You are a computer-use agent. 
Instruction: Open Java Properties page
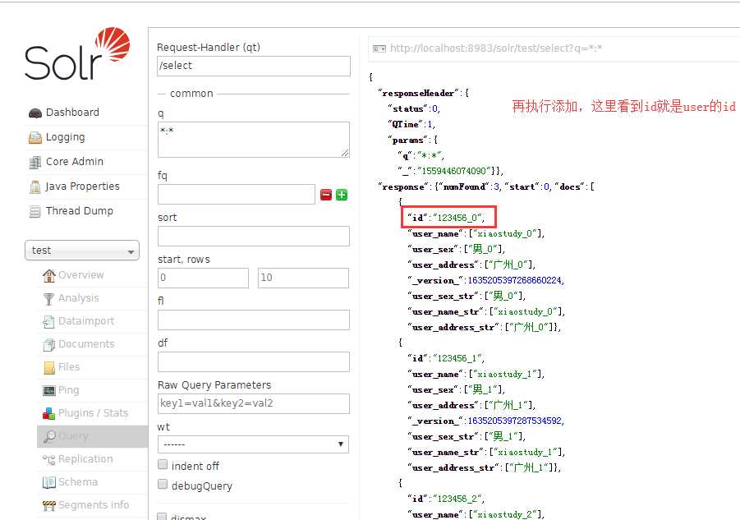pos(82,186)
